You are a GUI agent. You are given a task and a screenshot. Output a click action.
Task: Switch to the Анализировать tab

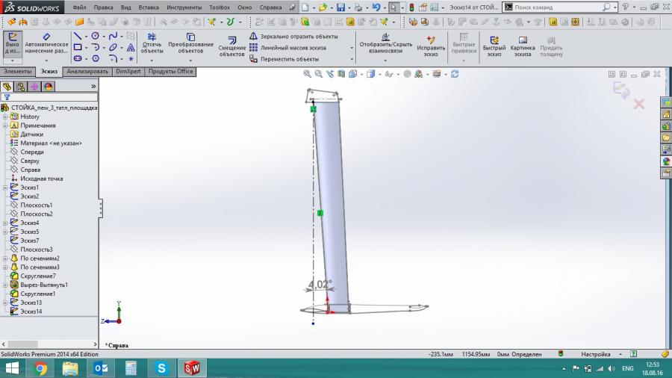click(87, 72)
